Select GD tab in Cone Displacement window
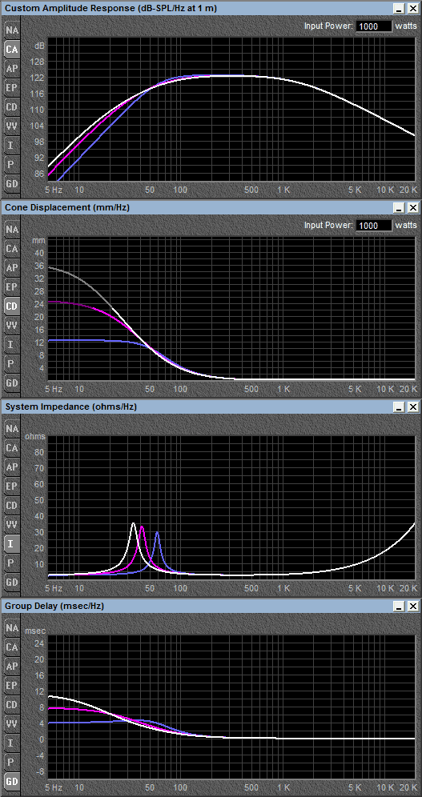The image size is (422, 797). click(12, 382)
